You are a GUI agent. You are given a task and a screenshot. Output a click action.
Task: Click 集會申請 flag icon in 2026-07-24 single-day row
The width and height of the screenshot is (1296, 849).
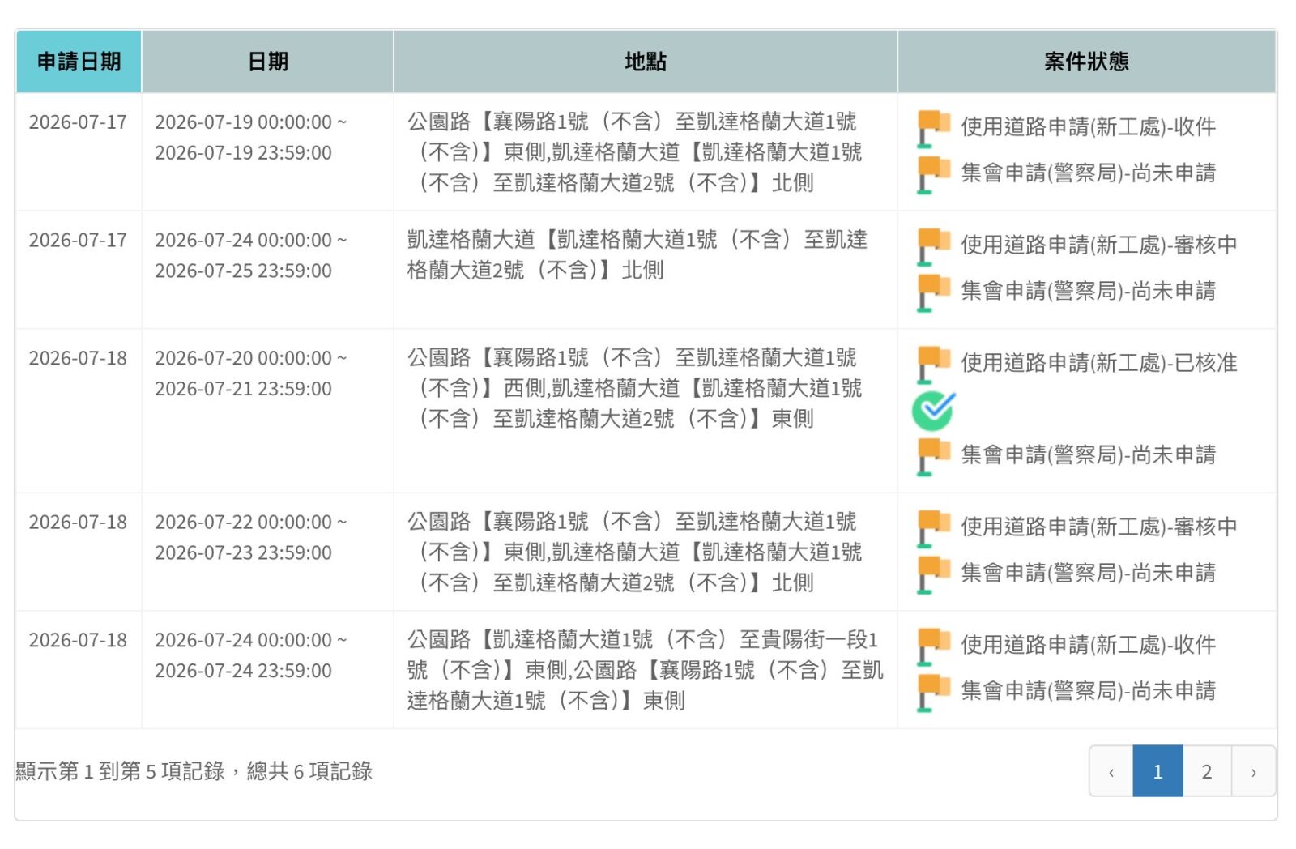933,693
